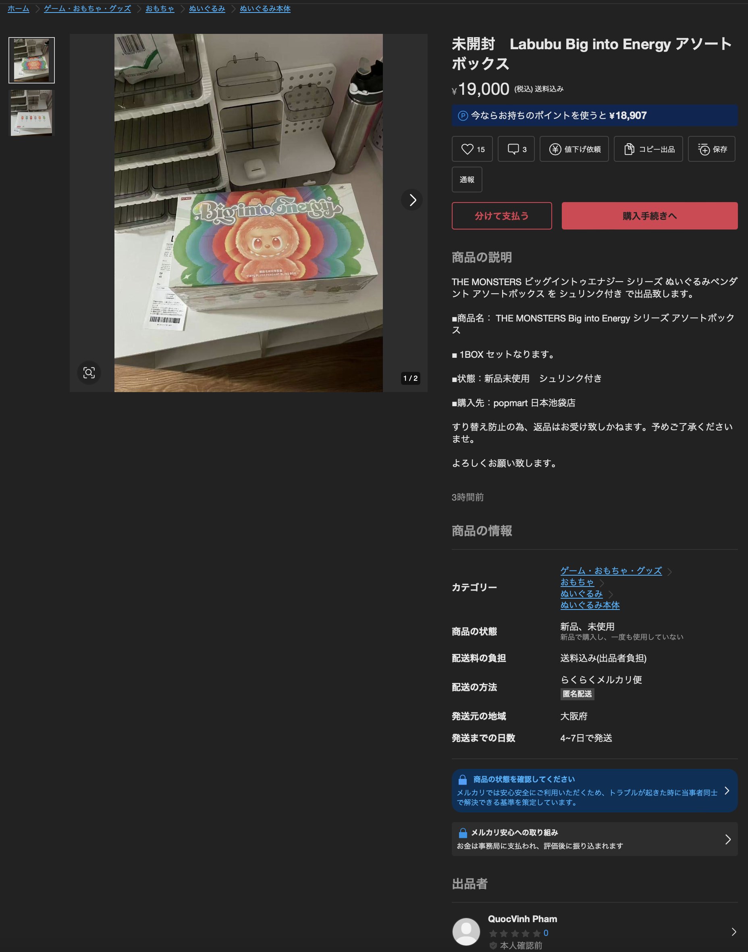
Task: Click the main product photo
Action: 248,213
